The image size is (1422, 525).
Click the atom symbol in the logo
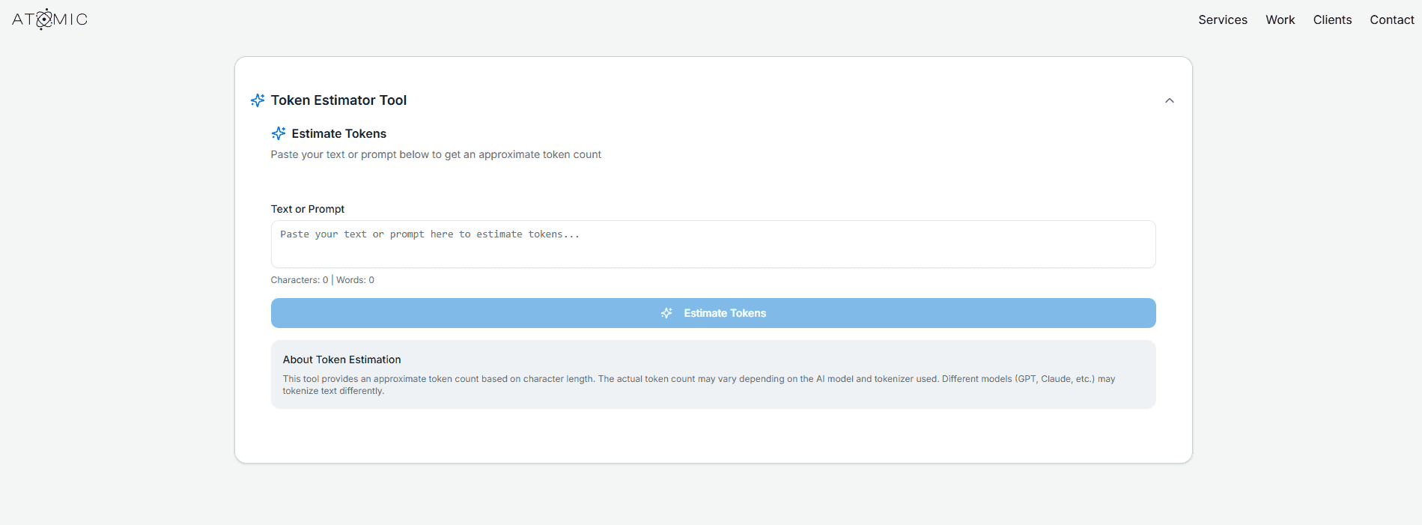pos(45,19)
